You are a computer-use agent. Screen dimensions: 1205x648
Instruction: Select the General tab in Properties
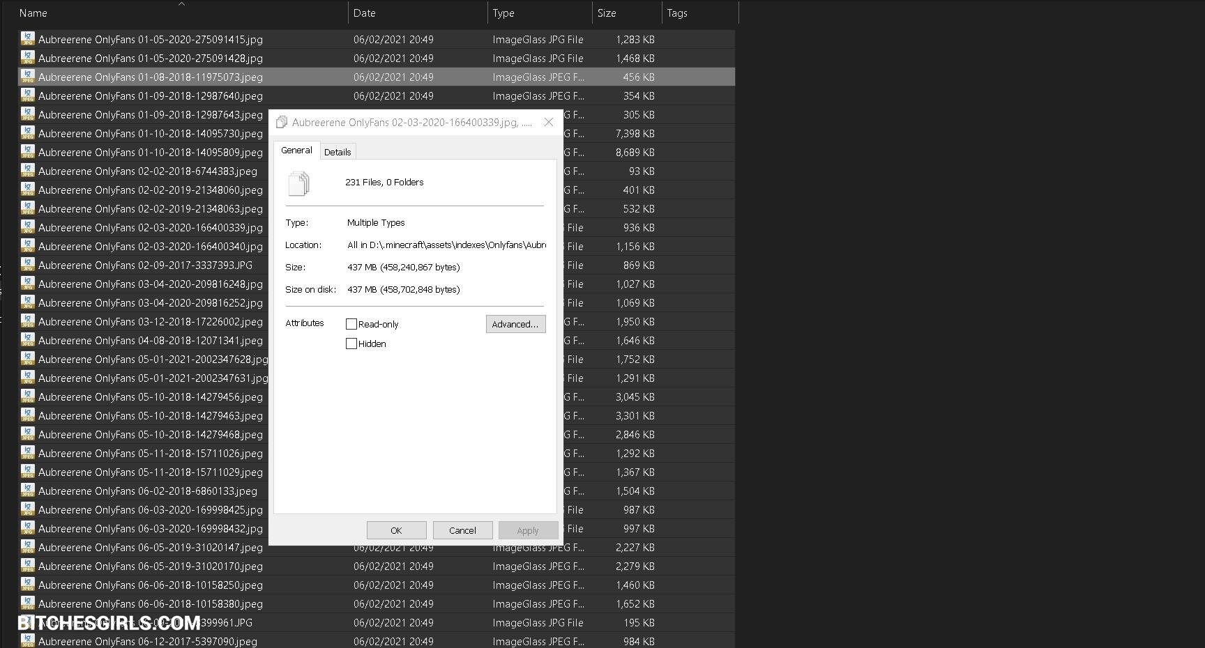296,151
